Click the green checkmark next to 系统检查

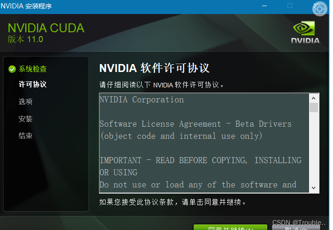pos(12,69)
